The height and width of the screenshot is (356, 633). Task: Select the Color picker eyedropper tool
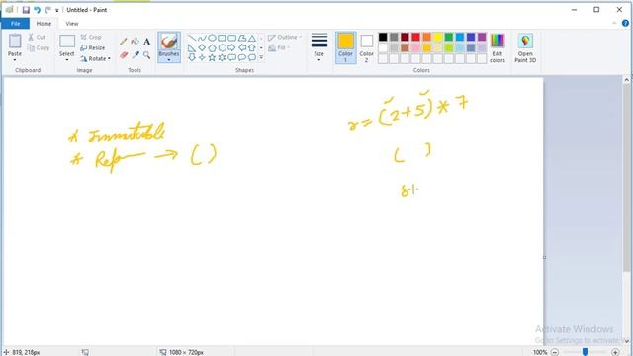pos(136,55)
